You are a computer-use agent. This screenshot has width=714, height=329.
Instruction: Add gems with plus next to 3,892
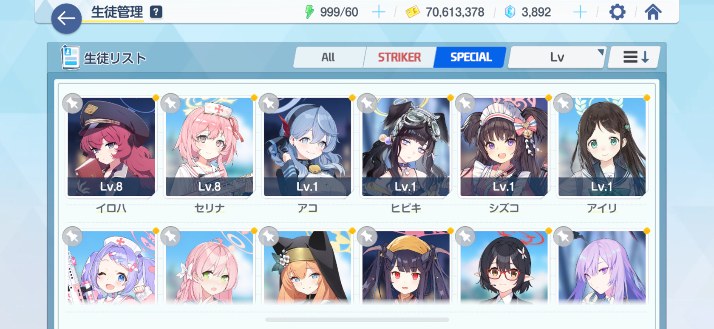tap(580, 12)
